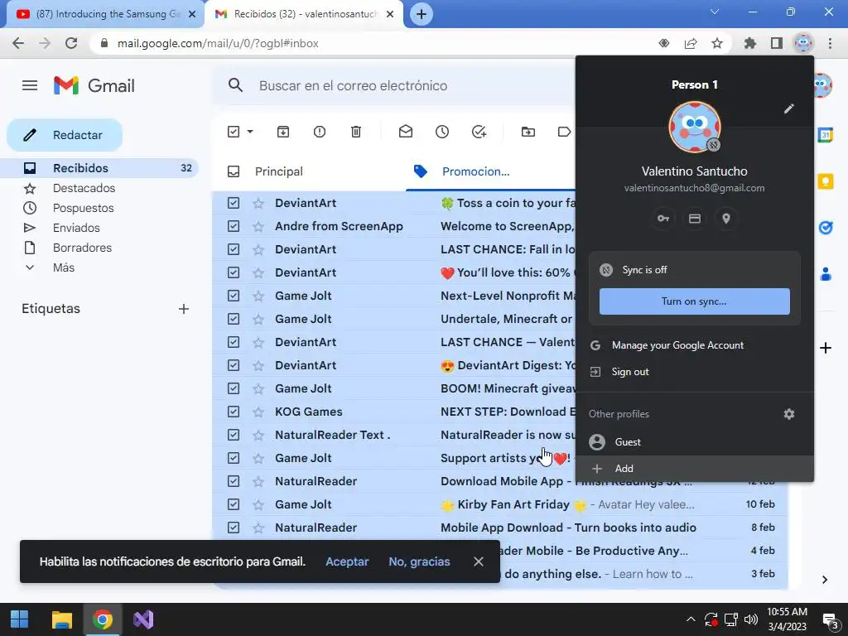Viewport: 848px width, 636px height.
Task: Show side panel with bottom-right chevron
Action: pyautogui.click(x=825, y=580)
